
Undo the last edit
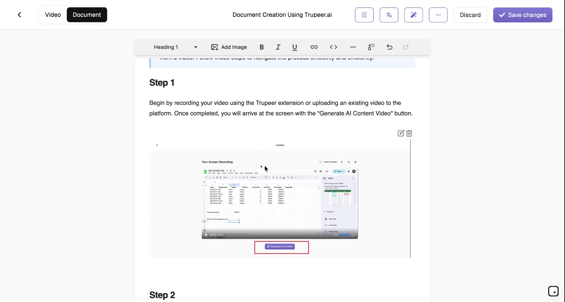(x=389, y=47)
